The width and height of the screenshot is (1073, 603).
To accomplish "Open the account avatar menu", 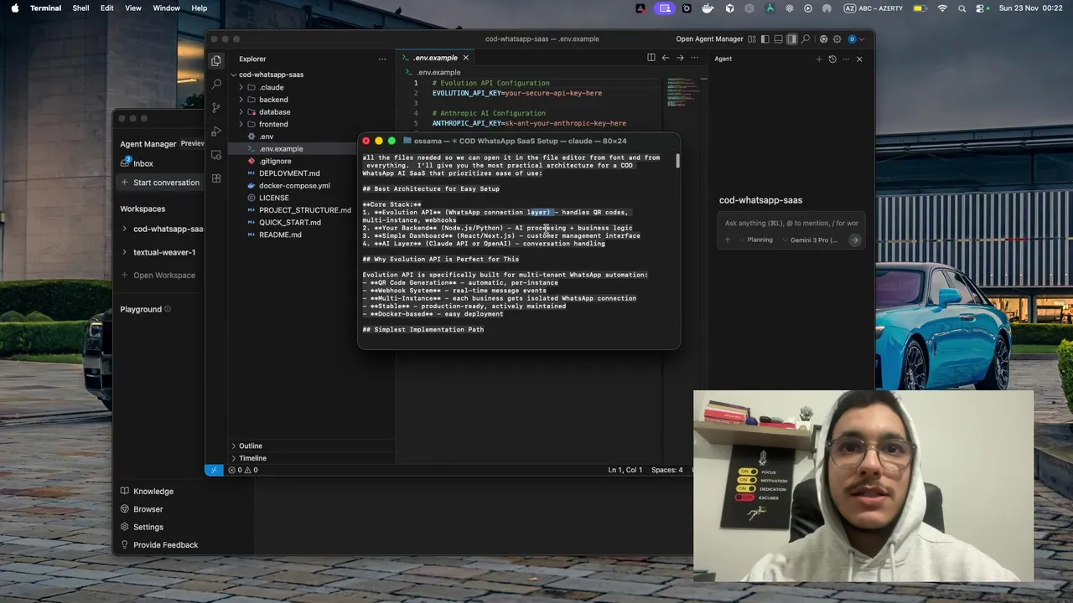I will point(852,39).
